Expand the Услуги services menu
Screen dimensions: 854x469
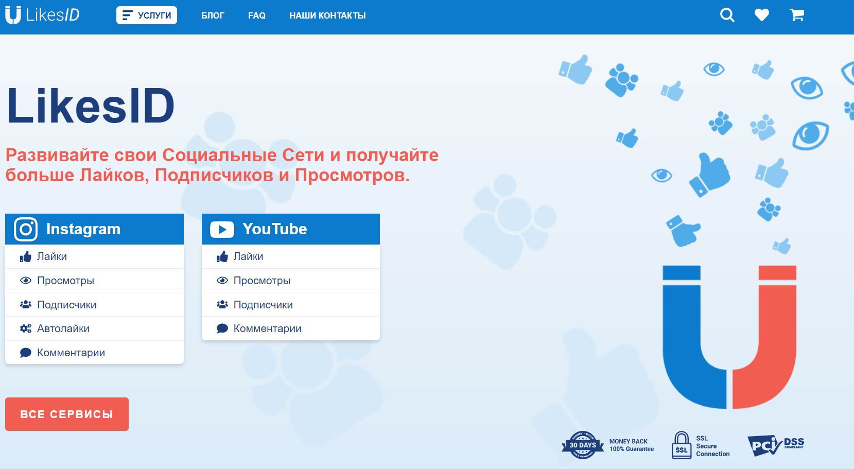tap(147, 15)
